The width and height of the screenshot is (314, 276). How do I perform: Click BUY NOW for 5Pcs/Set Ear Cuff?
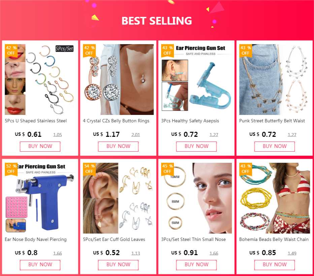118,265
